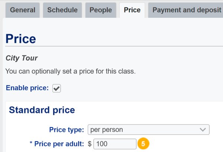
Task: Go to the People tab
Action: (101, 10)
